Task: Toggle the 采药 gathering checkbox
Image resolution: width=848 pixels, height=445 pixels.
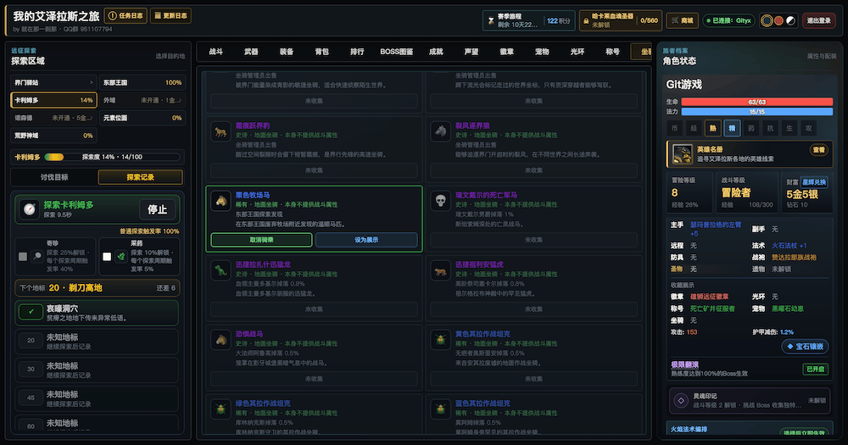Action: point(107,256)
